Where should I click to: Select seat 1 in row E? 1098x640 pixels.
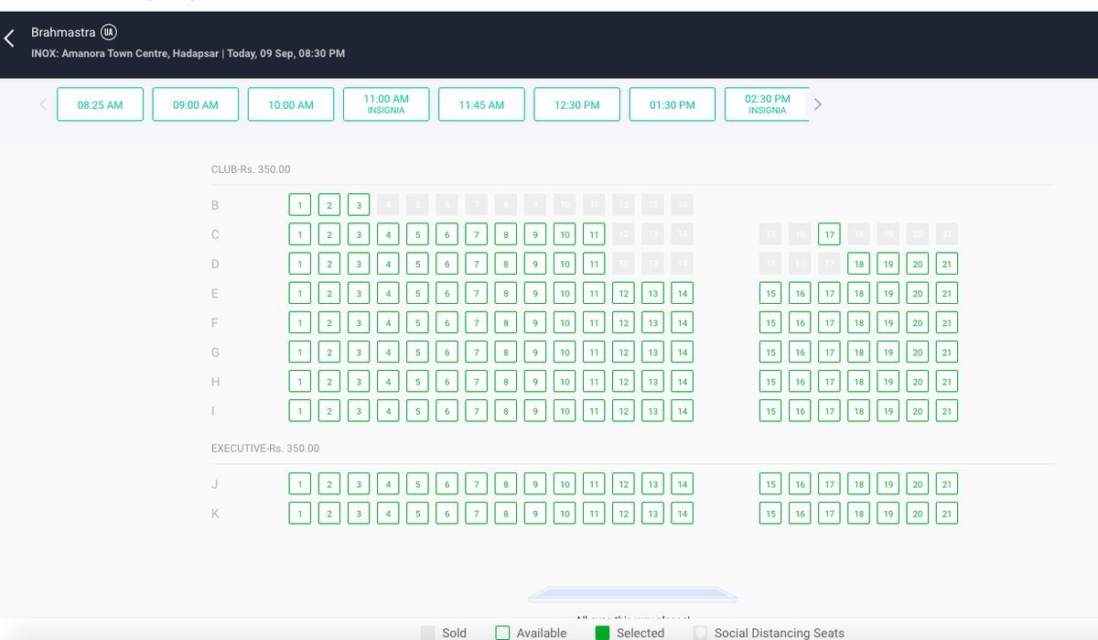pos(299,293)
